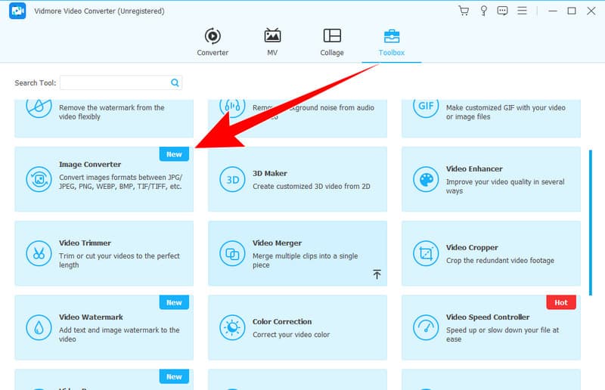This screenshot has width=605, height=390.
Task: Click the Video Speed Controller gauge icon
Action: click(x=426, y=327)
